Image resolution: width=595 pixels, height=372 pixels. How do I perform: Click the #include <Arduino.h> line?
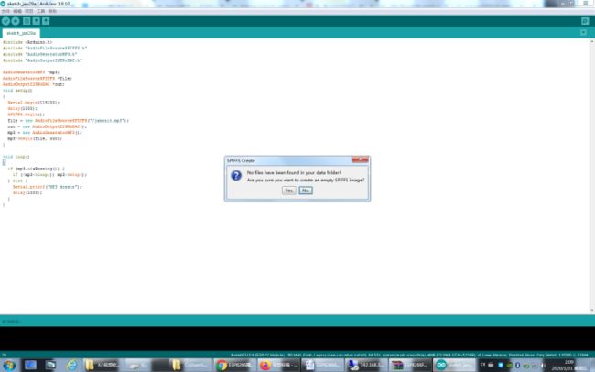coord(27,42)
